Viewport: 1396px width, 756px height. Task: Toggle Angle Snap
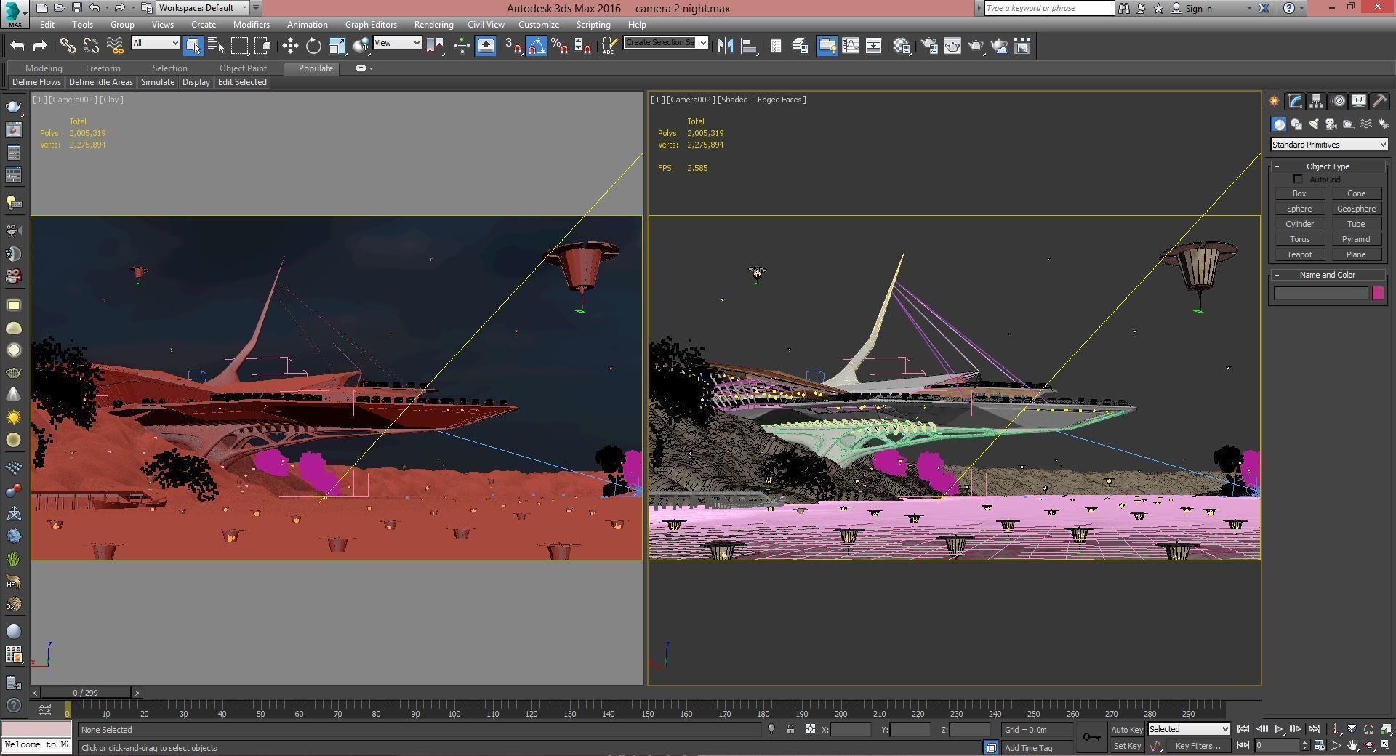[x=537, y=46]
